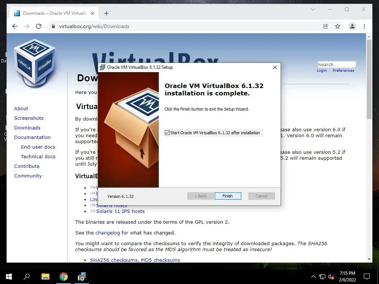379x284 pixels.
Task: Open Solaris 11 IPS hosts link
Action: coord(120,211)
